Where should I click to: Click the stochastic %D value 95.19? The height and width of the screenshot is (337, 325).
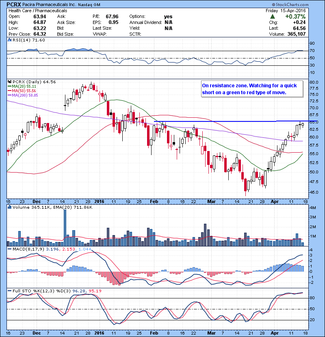point(95,291)
